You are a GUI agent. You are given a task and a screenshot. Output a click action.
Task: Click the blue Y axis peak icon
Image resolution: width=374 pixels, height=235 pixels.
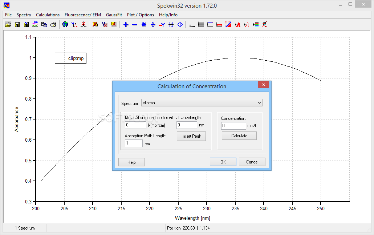(x=74, y=24)
